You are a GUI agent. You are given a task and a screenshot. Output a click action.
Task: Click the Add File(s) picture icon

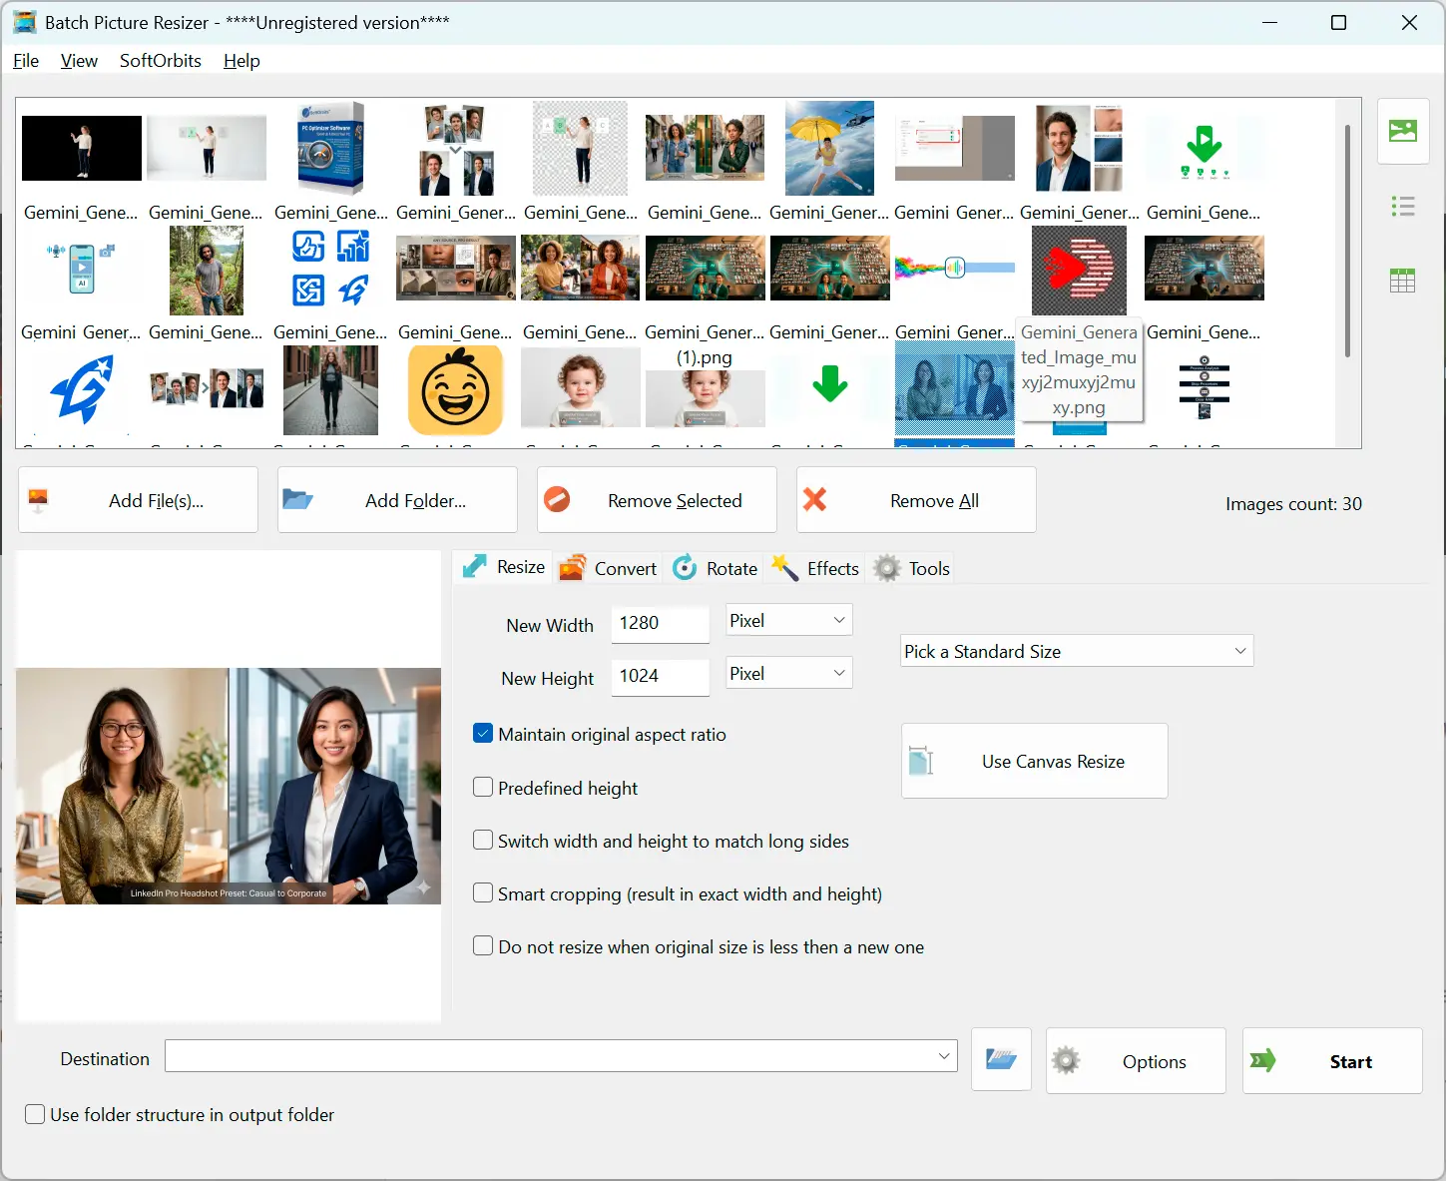(x=39, y=500)
